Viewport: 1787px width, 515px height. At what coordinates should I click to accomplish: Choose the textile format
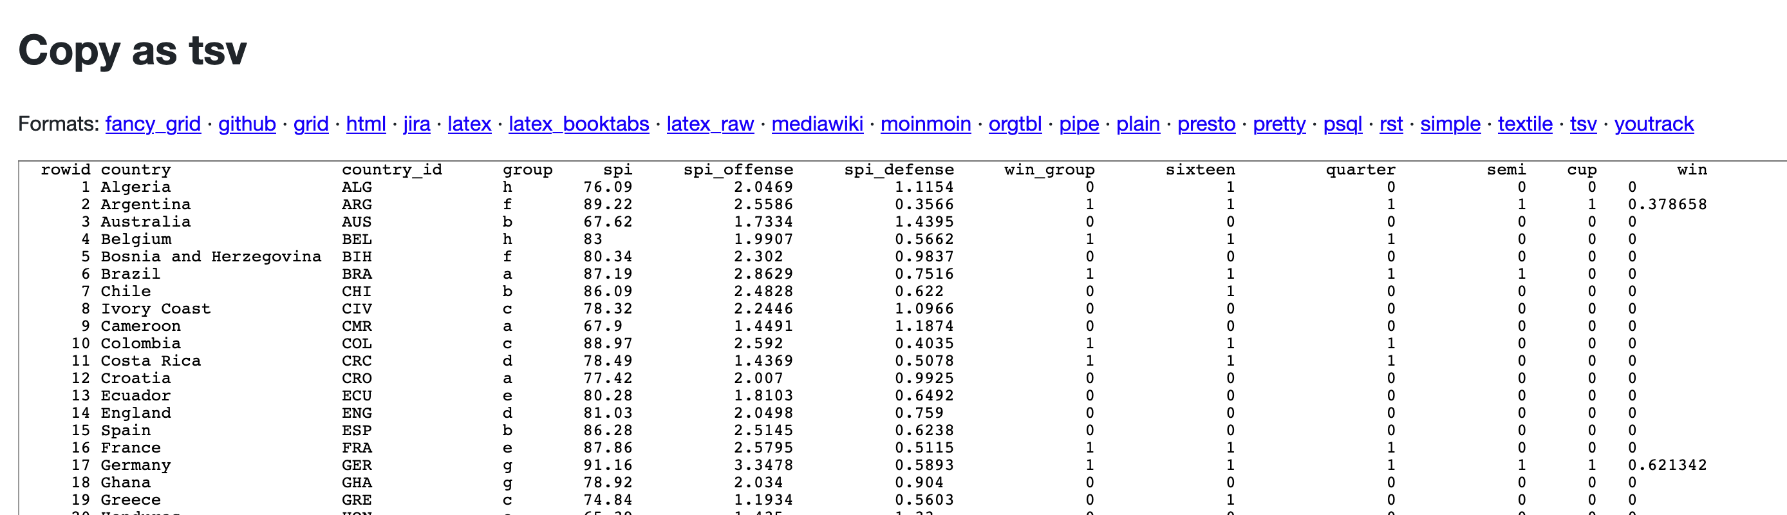click(x=1525, y=124)
